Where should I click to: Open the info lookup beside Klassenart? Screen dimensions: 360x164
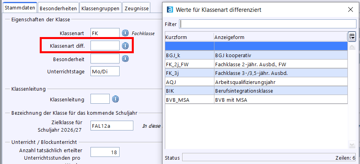pyautogui.click(x=125, y=33)
